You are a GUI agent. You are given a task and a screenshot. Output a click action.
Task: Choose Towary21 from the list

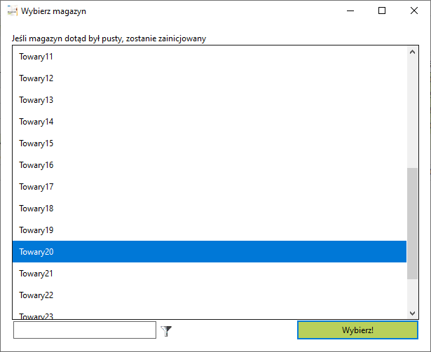210,274
